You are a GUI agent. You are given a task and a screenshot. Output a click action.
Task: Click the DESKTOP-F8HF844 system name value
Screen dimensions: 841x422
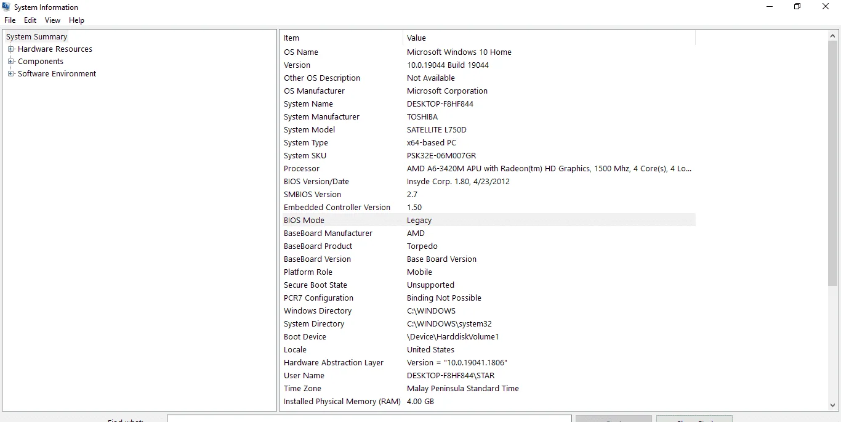[440, 104]
